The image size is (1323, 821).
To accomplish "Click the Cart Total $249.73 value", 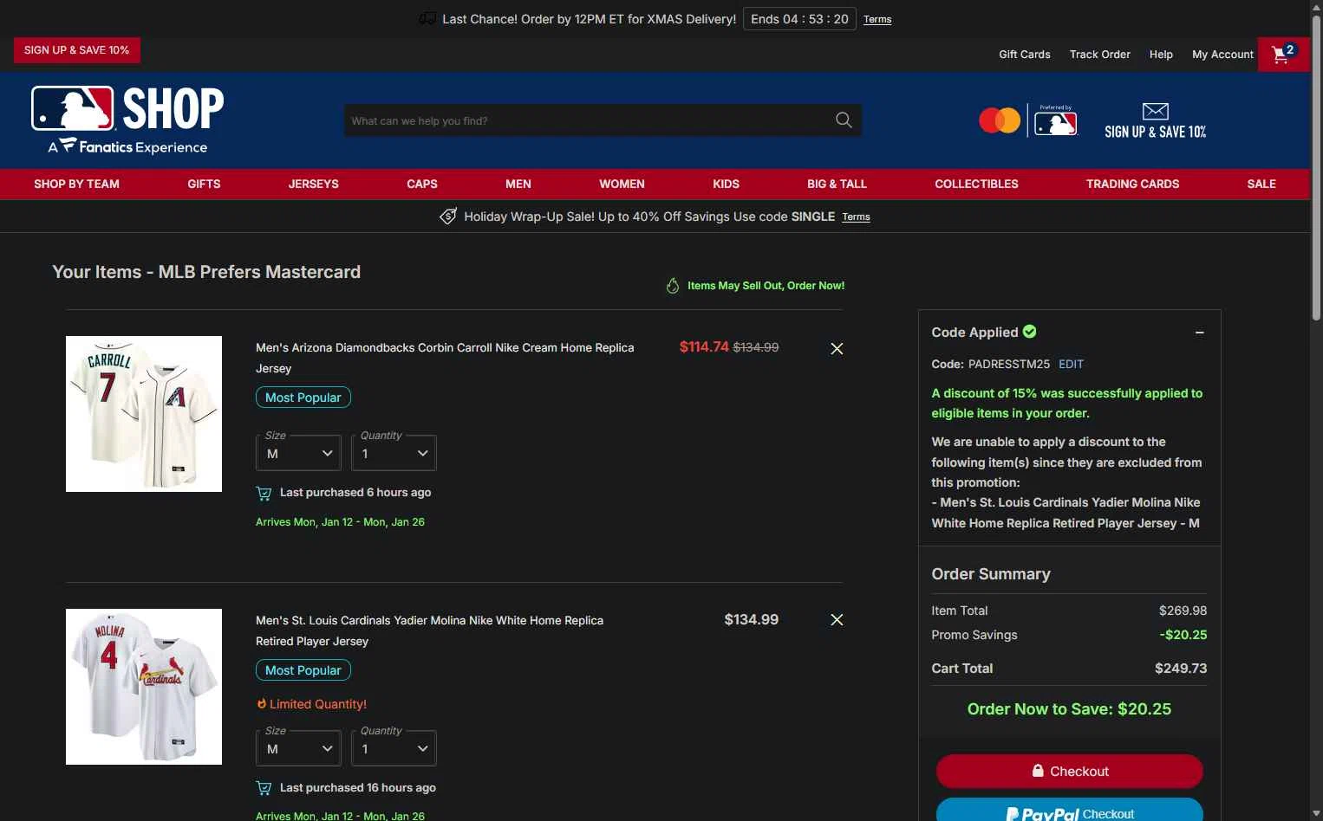I will tap(1181, 668).
